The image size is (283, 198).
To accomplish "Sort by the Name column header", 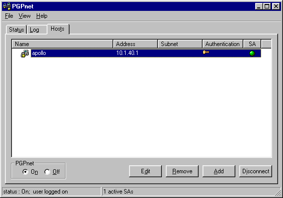I will (63, 44).
